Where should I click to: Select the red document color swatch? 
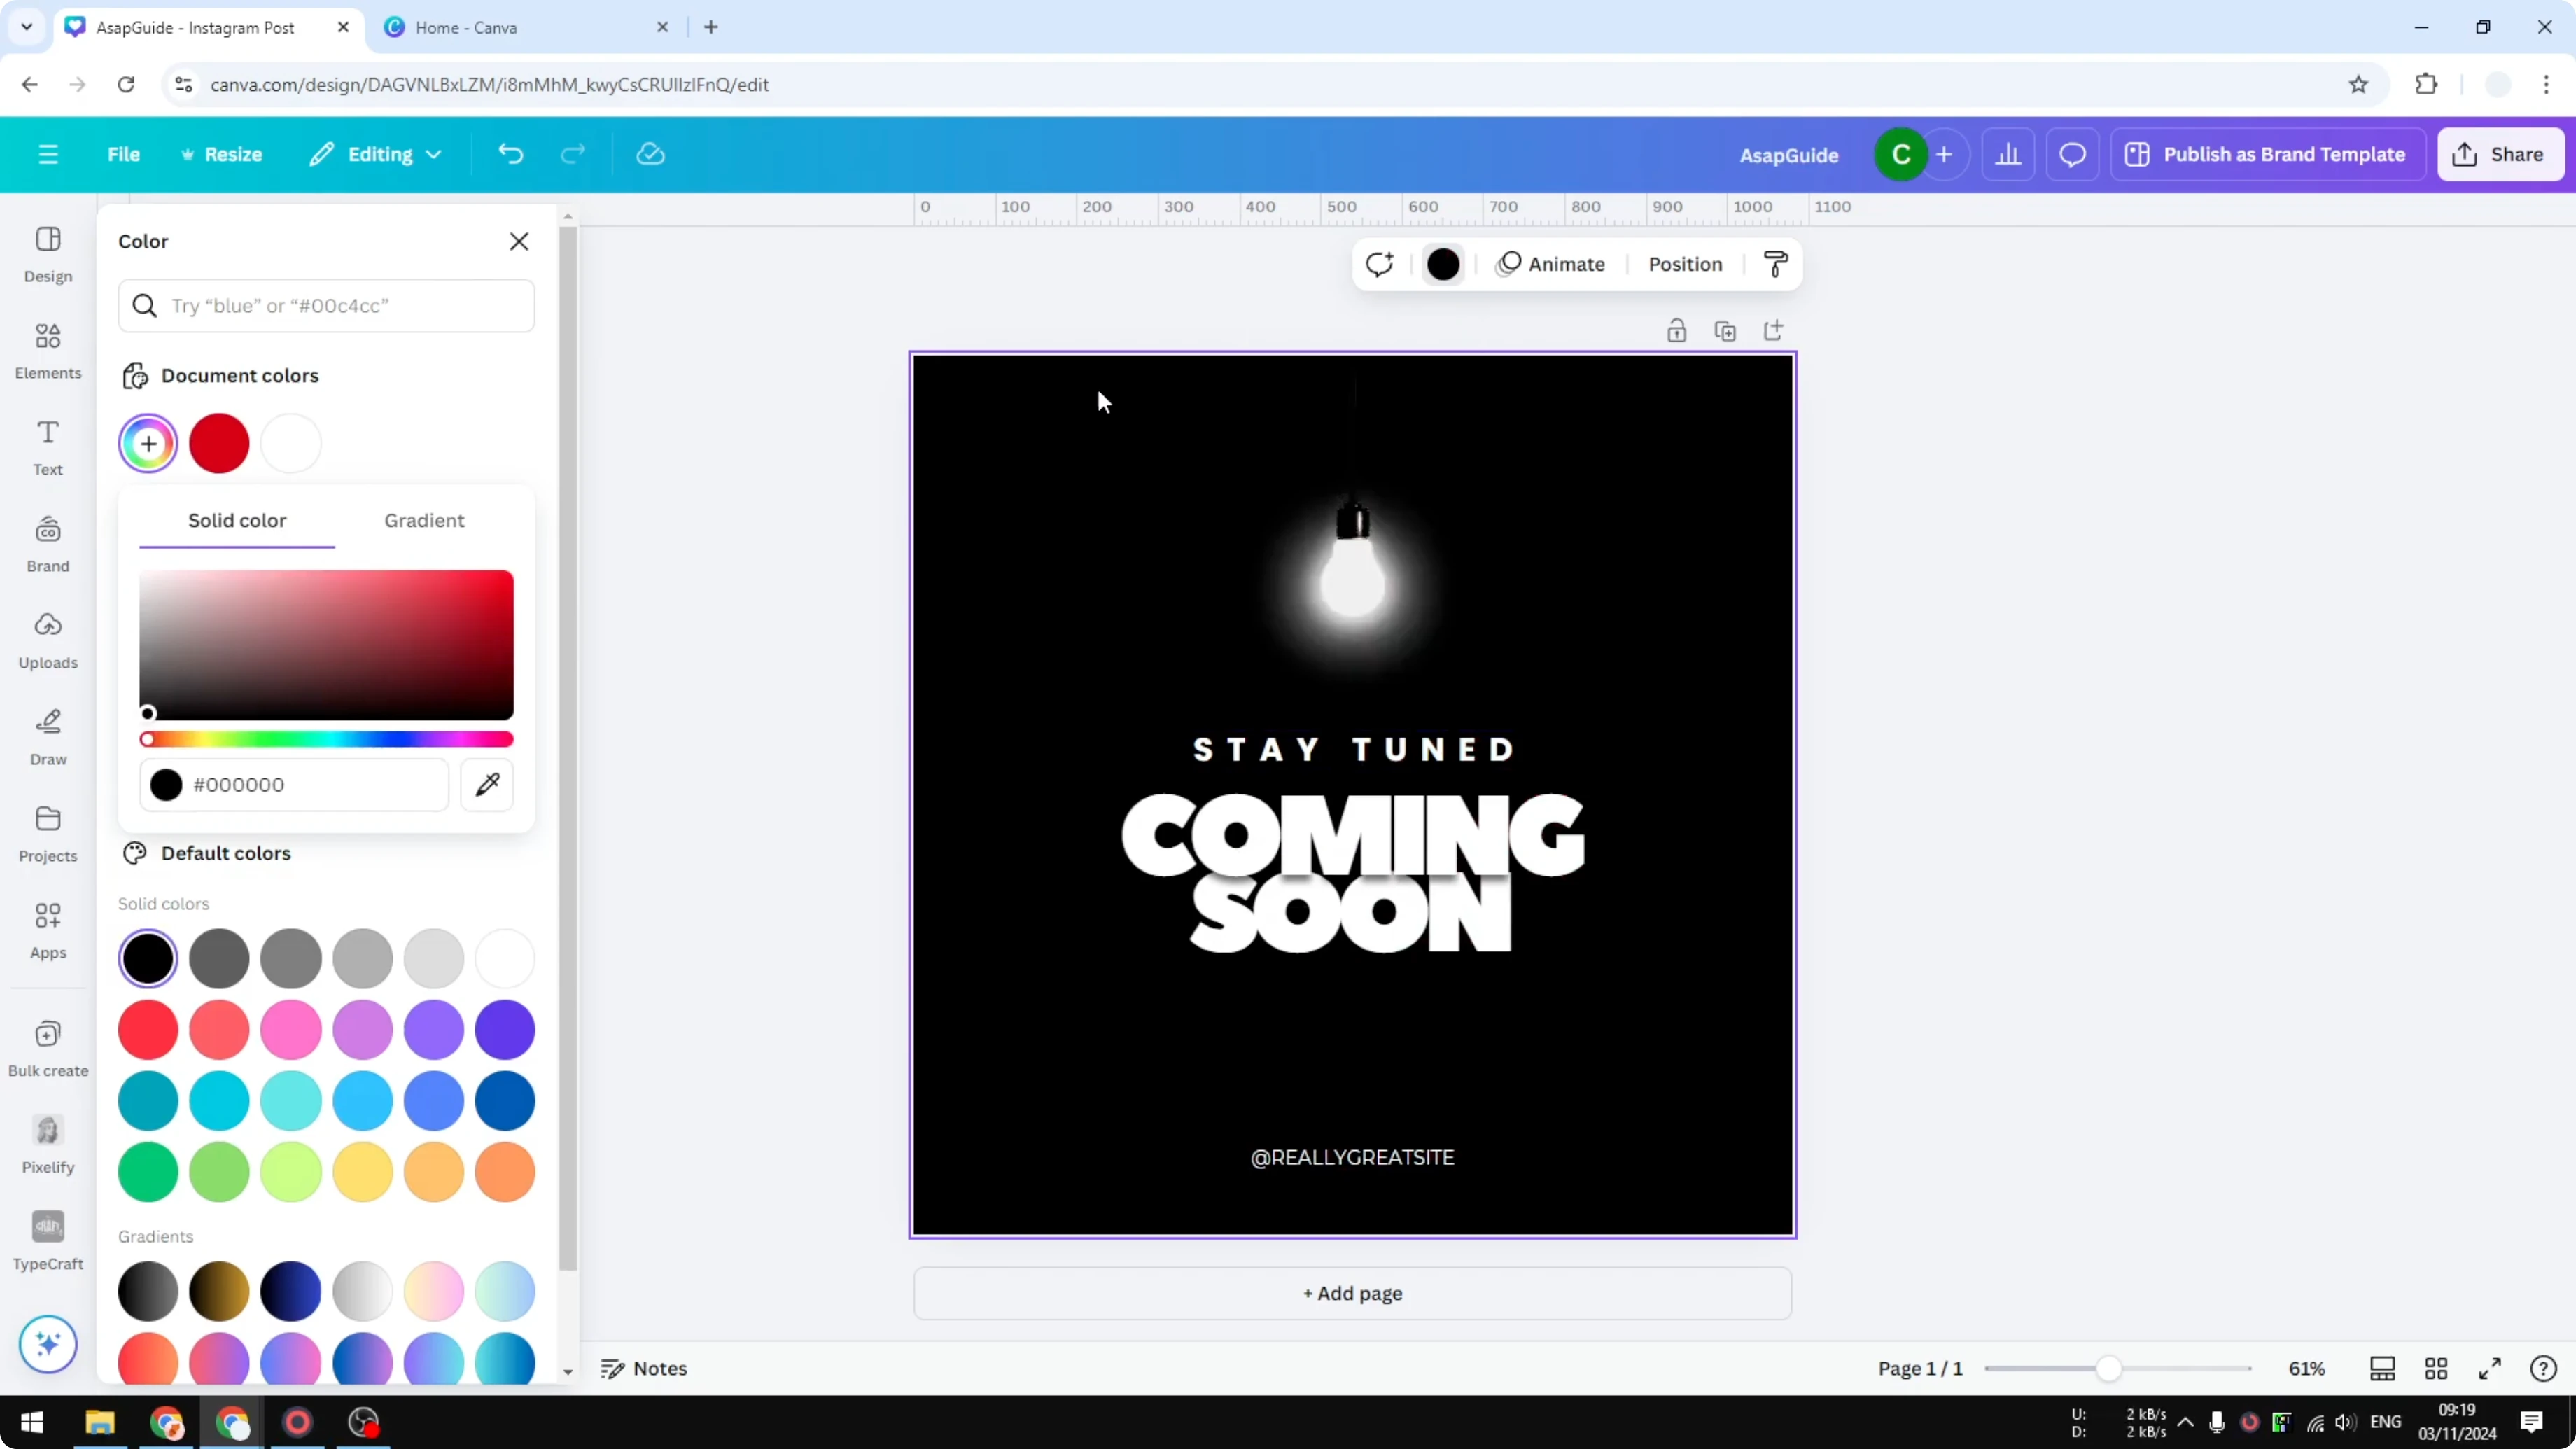click(x=219, y=443)
